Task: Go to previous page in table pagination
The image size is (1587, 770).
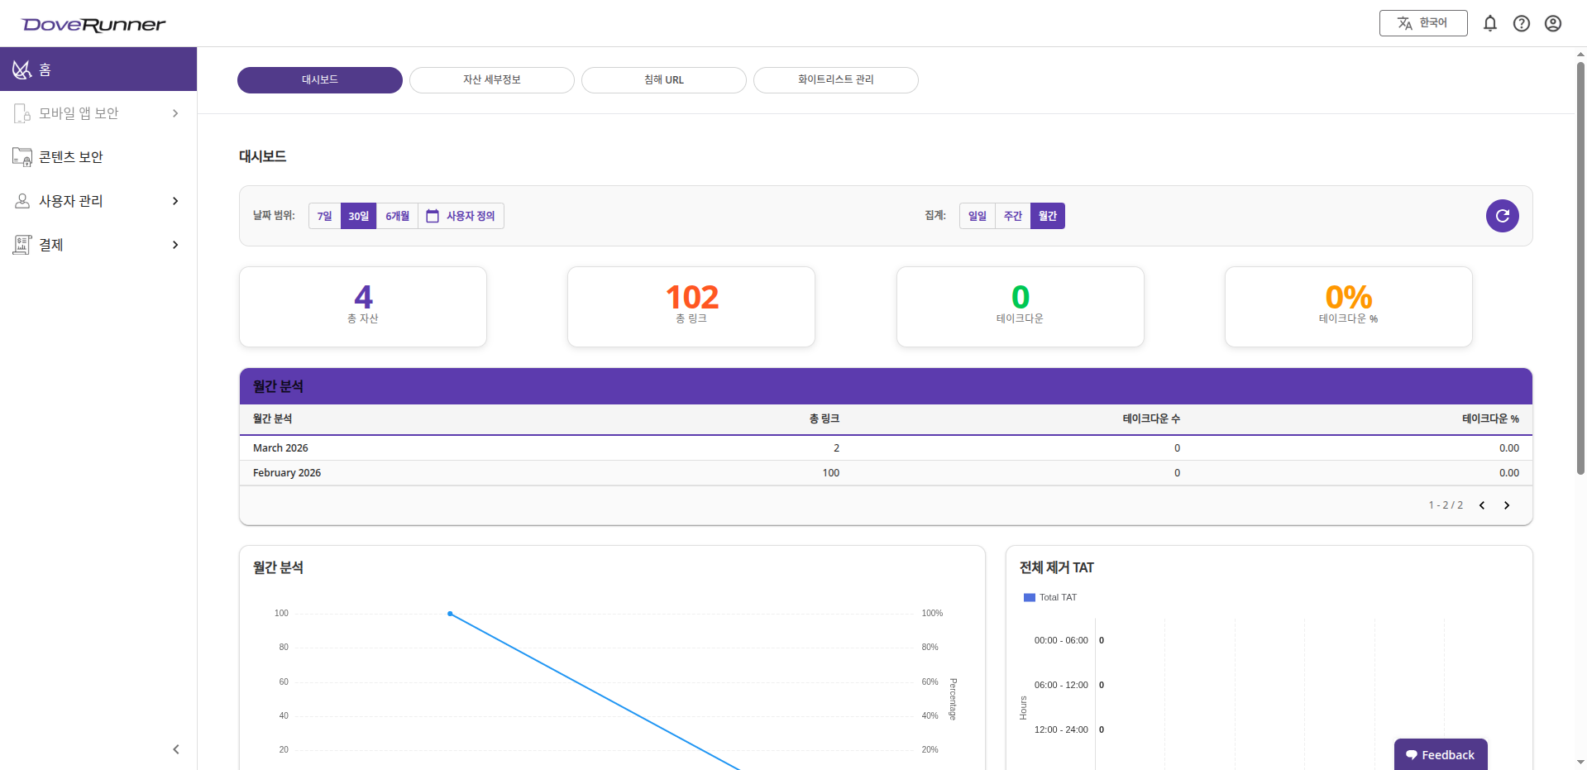Action: point(1481,505)
